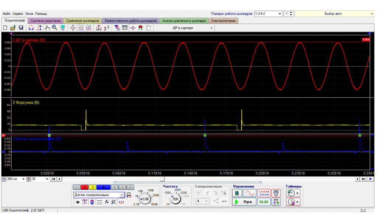Click the overlapping channels icon with arrows
The height and width of the screenshot is (214, 378).
click(x=73, y=28)
